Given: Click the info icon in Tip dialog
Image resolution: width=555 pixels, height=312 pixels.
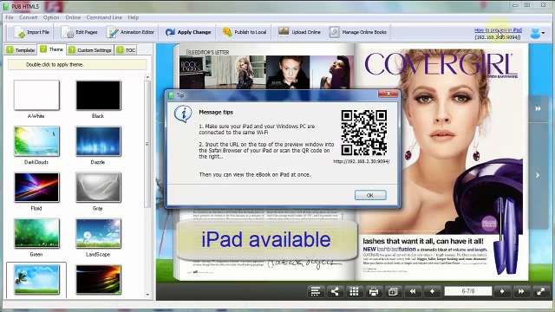Looking at the screenshot, I should 183,114.
